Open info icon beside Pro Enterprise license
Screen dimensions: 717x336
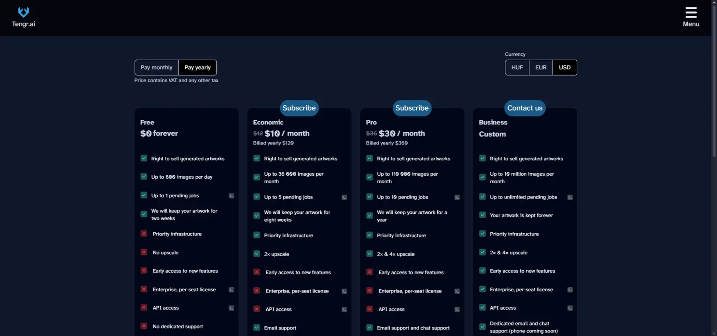tap(457, 292)
